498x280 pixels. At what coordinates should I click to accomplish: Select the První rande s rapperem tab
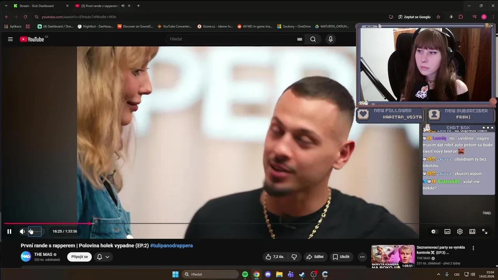click(x=99, y=6)
